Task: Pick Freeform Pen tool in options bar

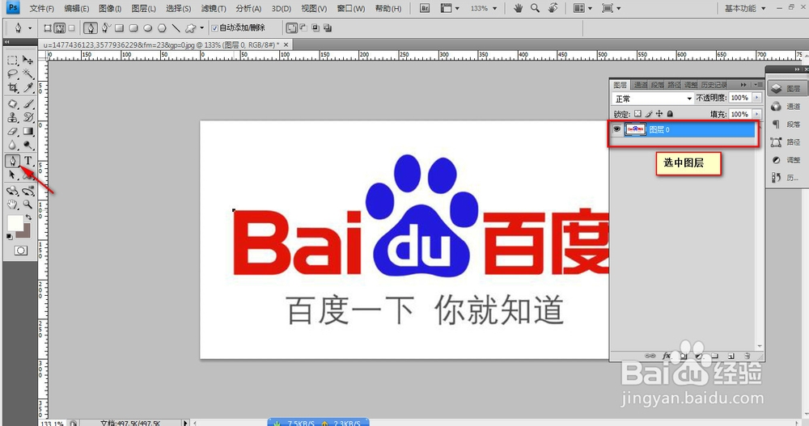Action: coord(106,27)
